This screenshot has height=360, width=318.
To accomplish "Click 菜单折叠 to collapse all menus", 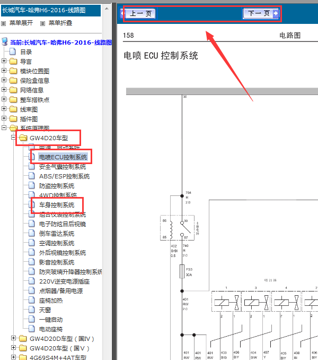I will [x=60, y=23].
